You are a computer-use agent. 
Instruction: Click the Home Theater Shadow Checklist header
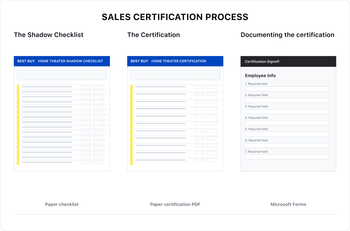tap(62, 61)
